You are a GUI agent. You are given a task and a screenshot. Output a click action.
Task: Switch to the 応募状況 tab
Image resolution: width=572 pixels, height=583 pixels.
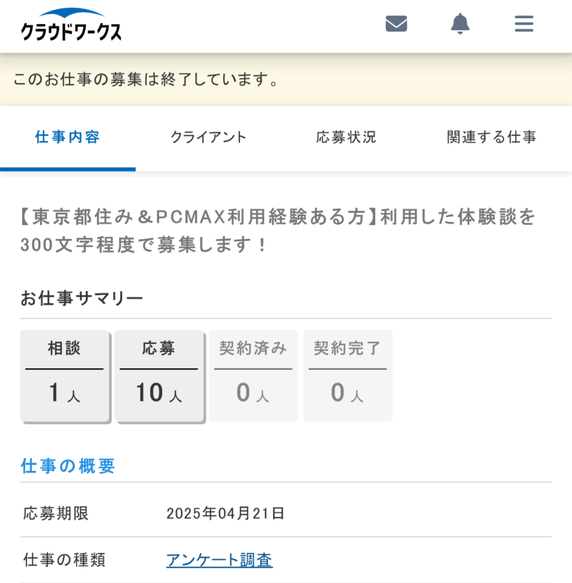tap(347, 138)
